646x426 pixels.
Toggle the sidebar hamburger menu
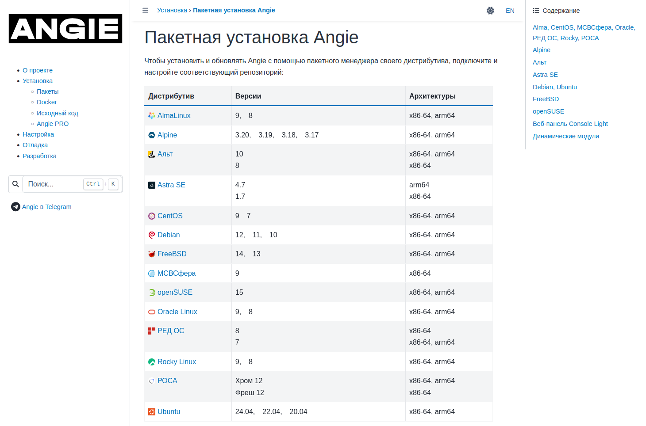tap(145, 10)
